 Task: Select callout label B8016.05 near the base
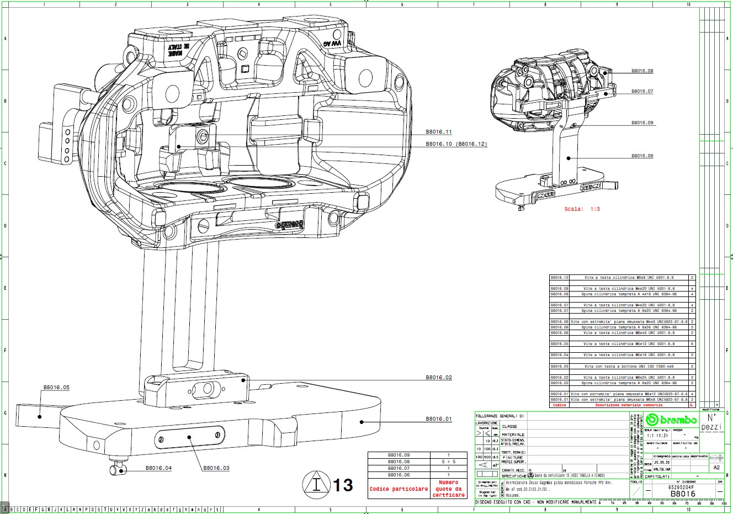pos(56,388)
